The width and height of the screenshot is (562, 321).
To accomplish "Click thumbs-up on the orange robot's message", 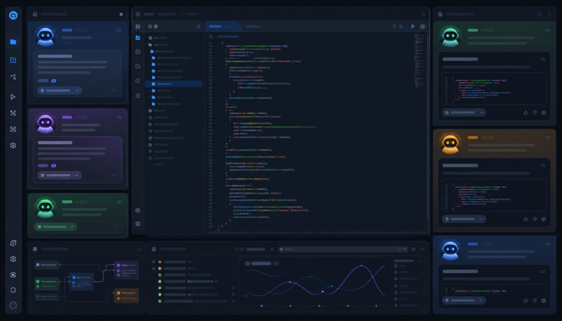I will pos(526,219).
